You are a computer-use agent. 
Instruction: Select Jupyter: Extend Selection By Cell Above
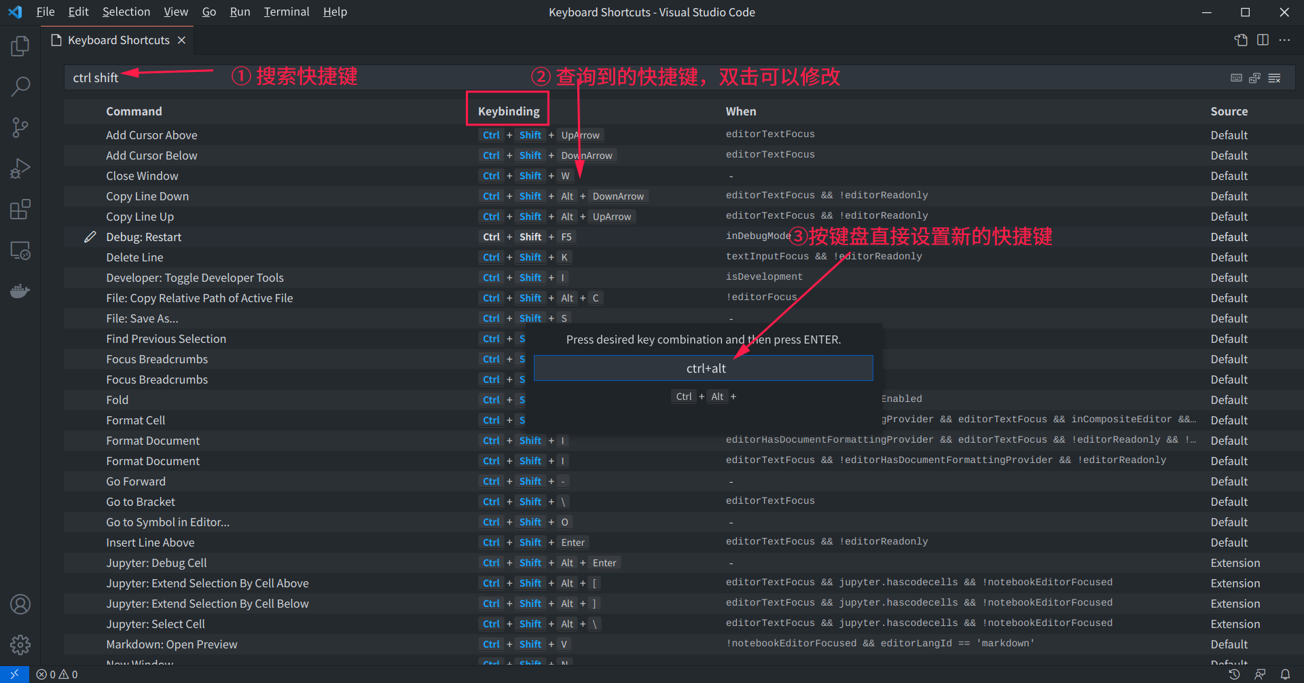point(680,583)
